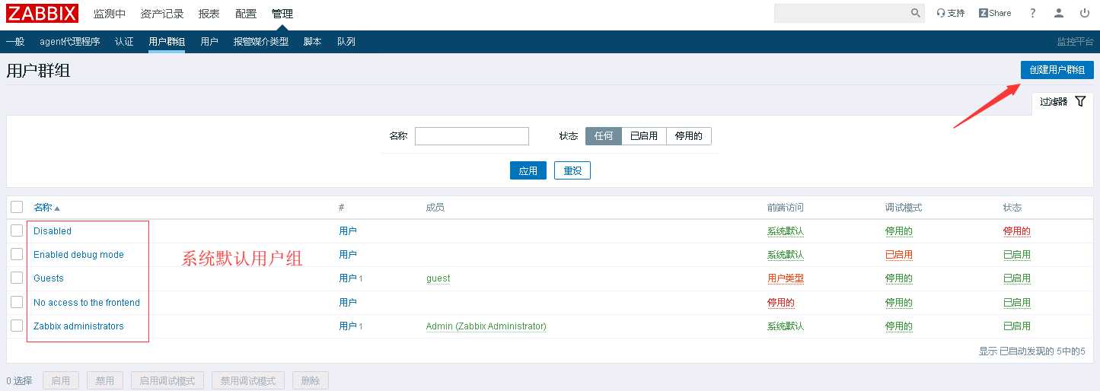Open 用户 link in Disabled row
The width and height of the screenshot is (1100, 391).
point(348,231)
